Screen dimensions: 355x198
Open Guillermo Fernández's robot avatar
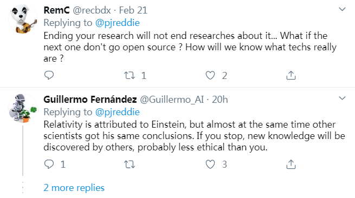tap(23, 108)
